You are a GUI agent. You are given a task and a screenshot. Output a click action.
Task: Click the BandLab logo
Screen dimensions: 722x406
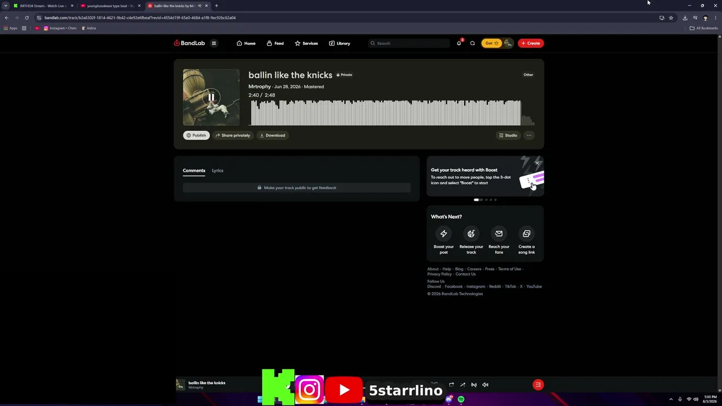click(x=190, y=43)
